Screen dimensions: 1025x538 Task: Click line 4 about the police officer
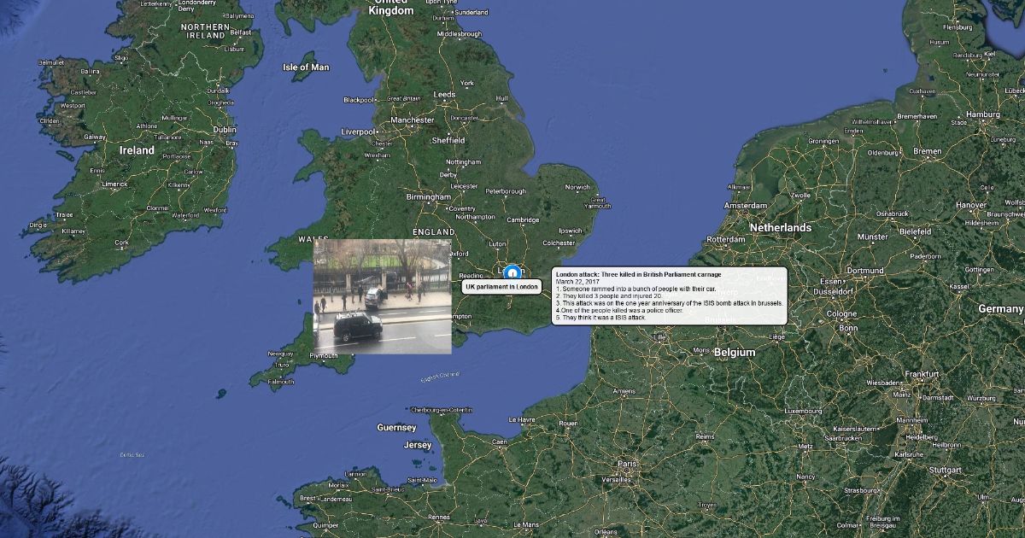point(619,310)
